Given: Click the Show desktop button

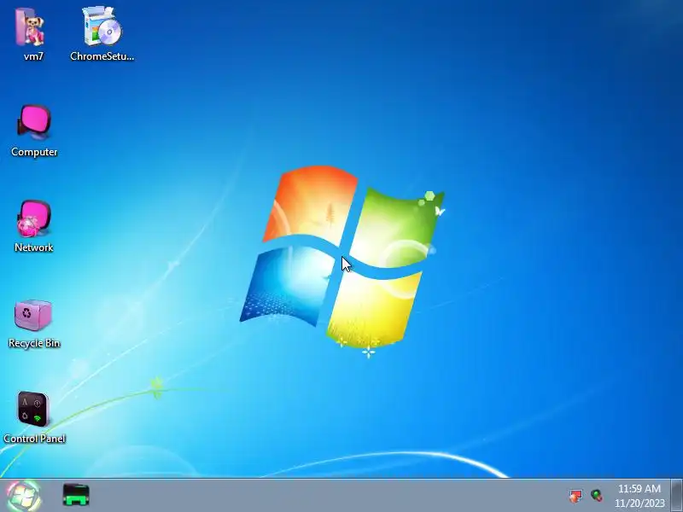Looking at the screenshot, I should pos(676,496).
